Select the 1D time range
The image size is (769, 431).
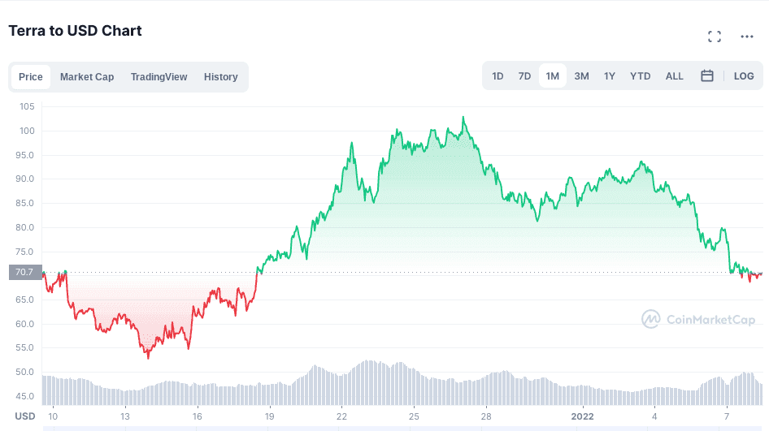[497, 76]
